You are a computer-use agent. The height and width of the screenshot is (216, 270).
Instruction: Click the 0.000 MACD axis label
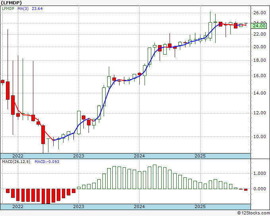260,189
